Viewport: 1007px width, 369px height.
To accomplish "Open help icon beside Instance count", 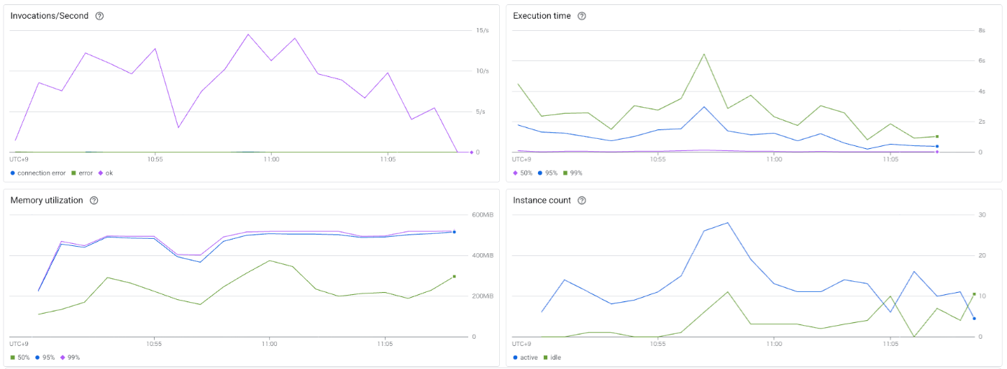I will (x=582, y=200).
